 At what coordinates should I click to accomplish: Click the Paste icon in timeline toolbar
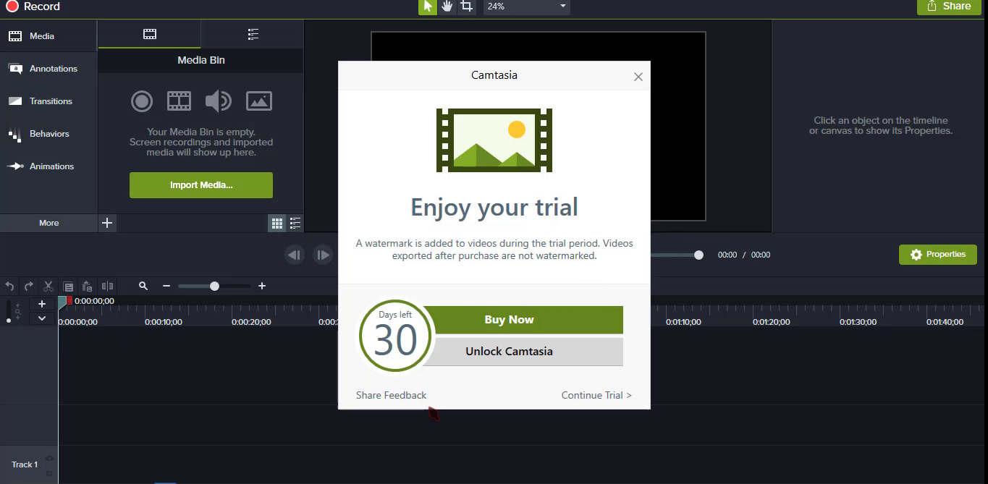(88, 286)
